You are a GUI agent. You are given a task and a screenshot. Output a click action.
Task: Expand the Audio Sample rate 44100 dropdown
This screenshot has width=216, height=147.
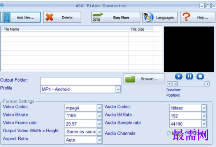(x=204, y=124)
